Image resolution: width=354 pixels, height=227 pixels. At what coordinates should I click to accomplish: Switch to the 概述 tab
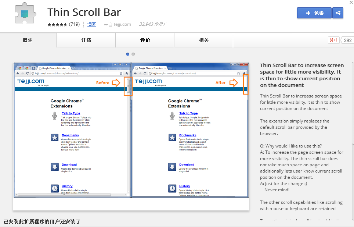[28, 40]
